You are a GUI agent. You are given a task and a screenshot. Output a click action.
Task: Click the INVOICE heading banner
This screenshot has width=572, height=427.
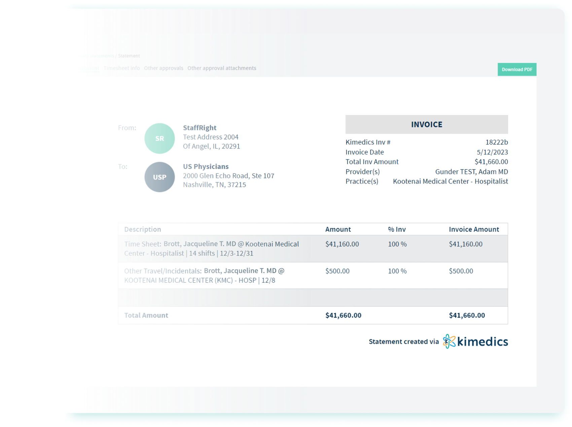pos(427,124)
